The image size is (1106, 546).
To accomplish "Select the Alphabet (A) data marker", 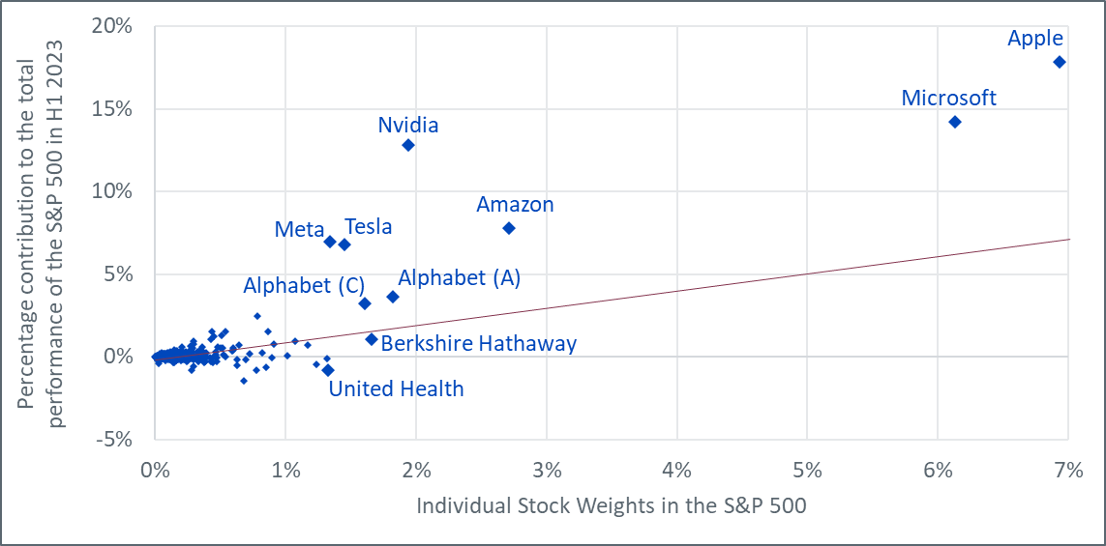I will (x=393, y=297).
